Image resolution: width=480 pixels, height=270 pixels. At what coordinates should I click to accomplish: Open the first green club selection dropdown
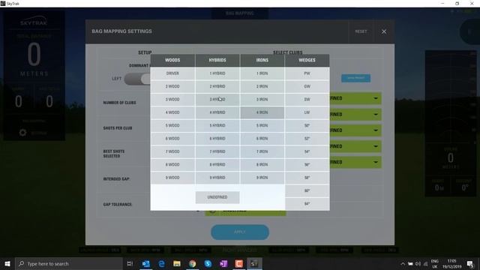pyautogui.click(x=355, y=98)
